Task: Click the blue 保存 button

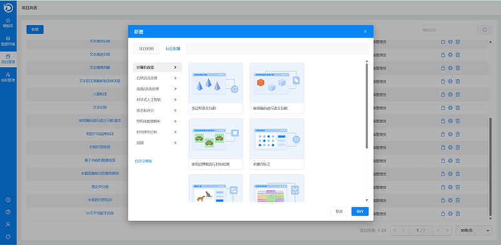Action: [x=359, y=211]
